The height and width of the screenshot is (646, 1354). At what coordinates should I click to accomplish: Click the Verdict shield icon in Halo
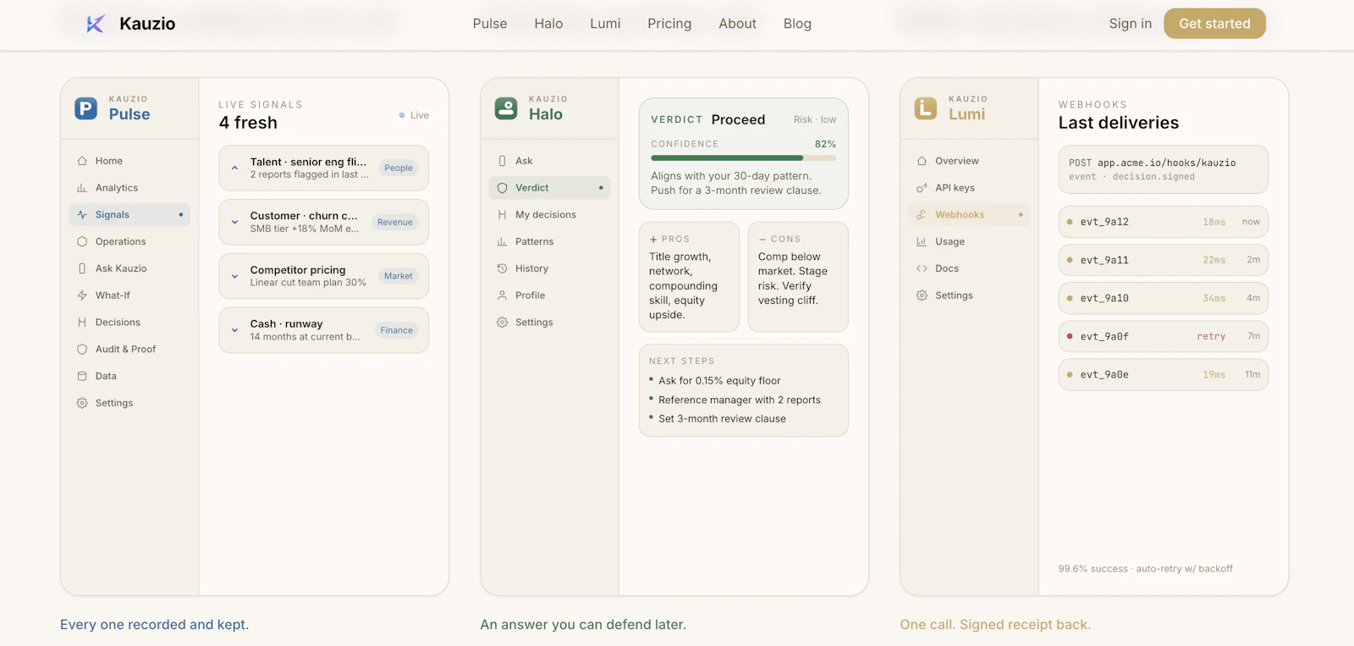point(502,188)
